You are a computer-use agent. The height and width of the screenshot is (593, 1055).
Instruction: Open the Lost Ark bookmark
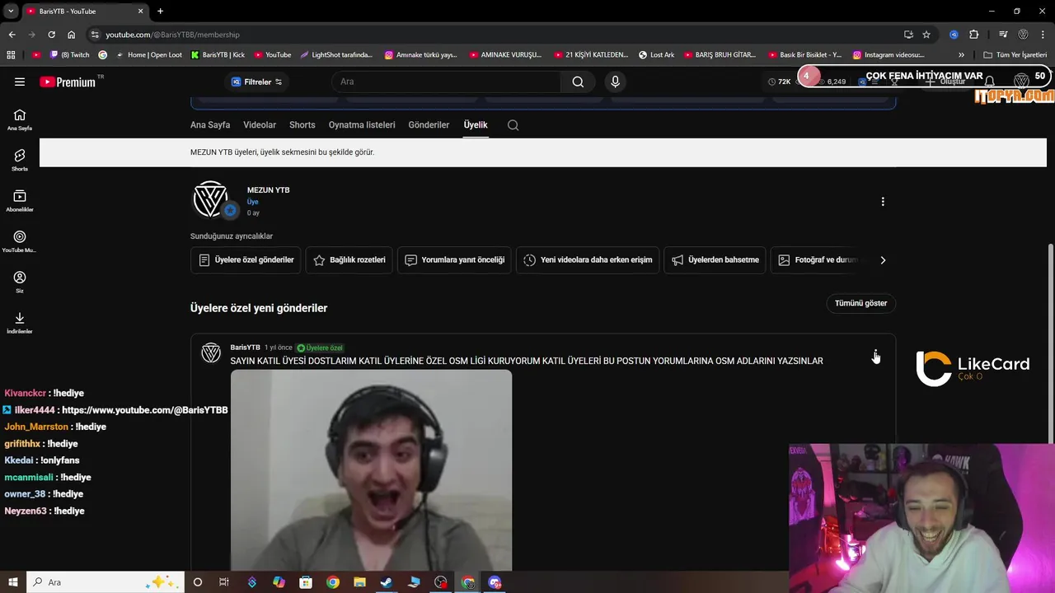coord(657,55)
